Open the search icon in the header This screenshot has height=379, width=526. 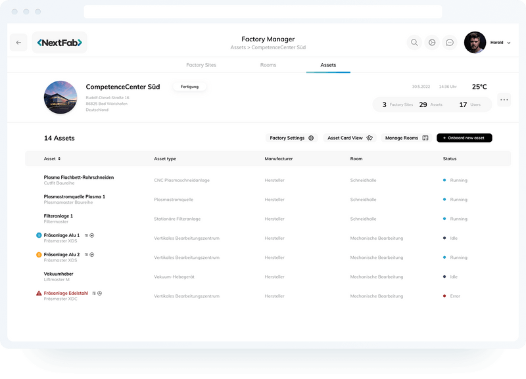(414, 41)
